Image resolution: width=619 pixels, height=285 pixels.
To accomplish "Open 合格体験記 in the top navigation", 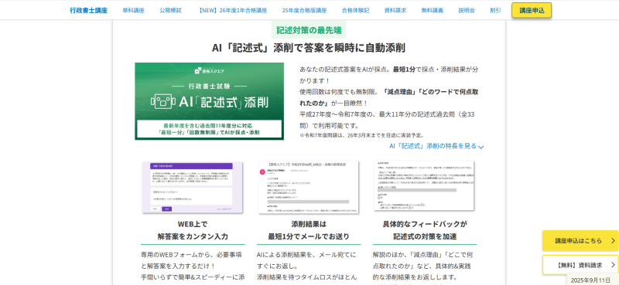I will click(x=355, y=11).
